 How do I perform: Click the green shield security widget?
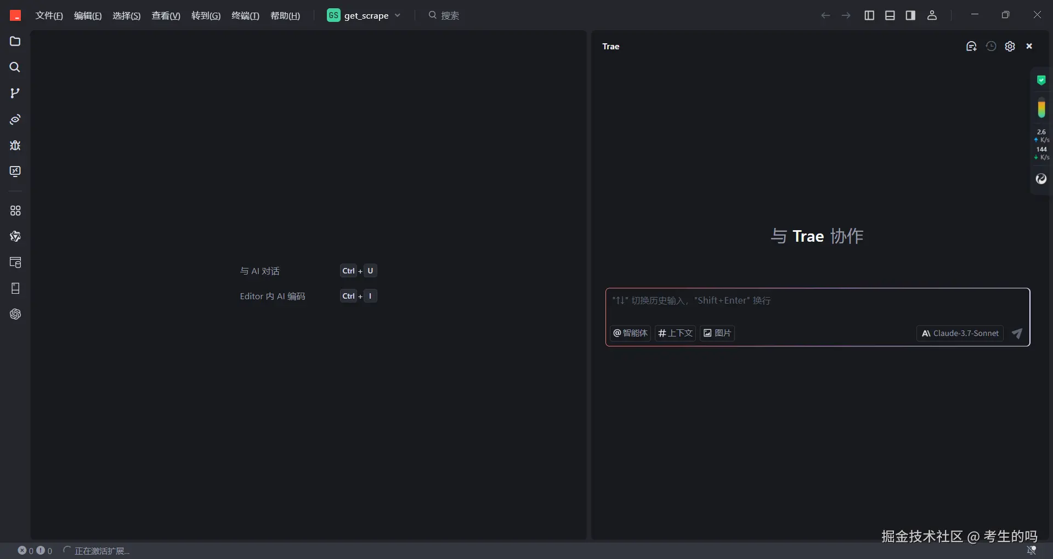point(1041,81)
